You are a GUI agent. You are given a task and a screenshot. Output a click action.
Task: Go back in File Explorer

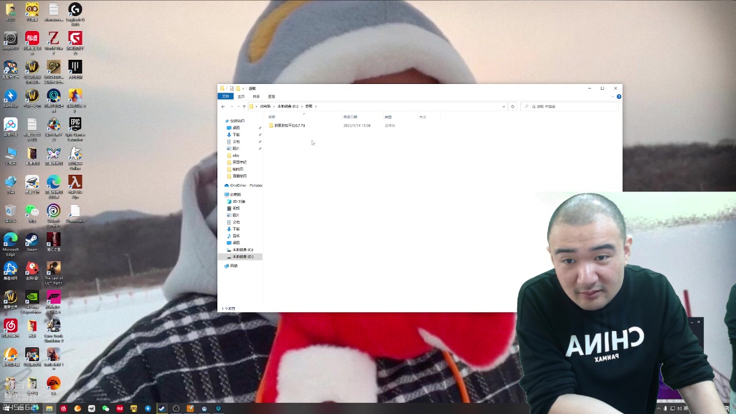point(223,106)
